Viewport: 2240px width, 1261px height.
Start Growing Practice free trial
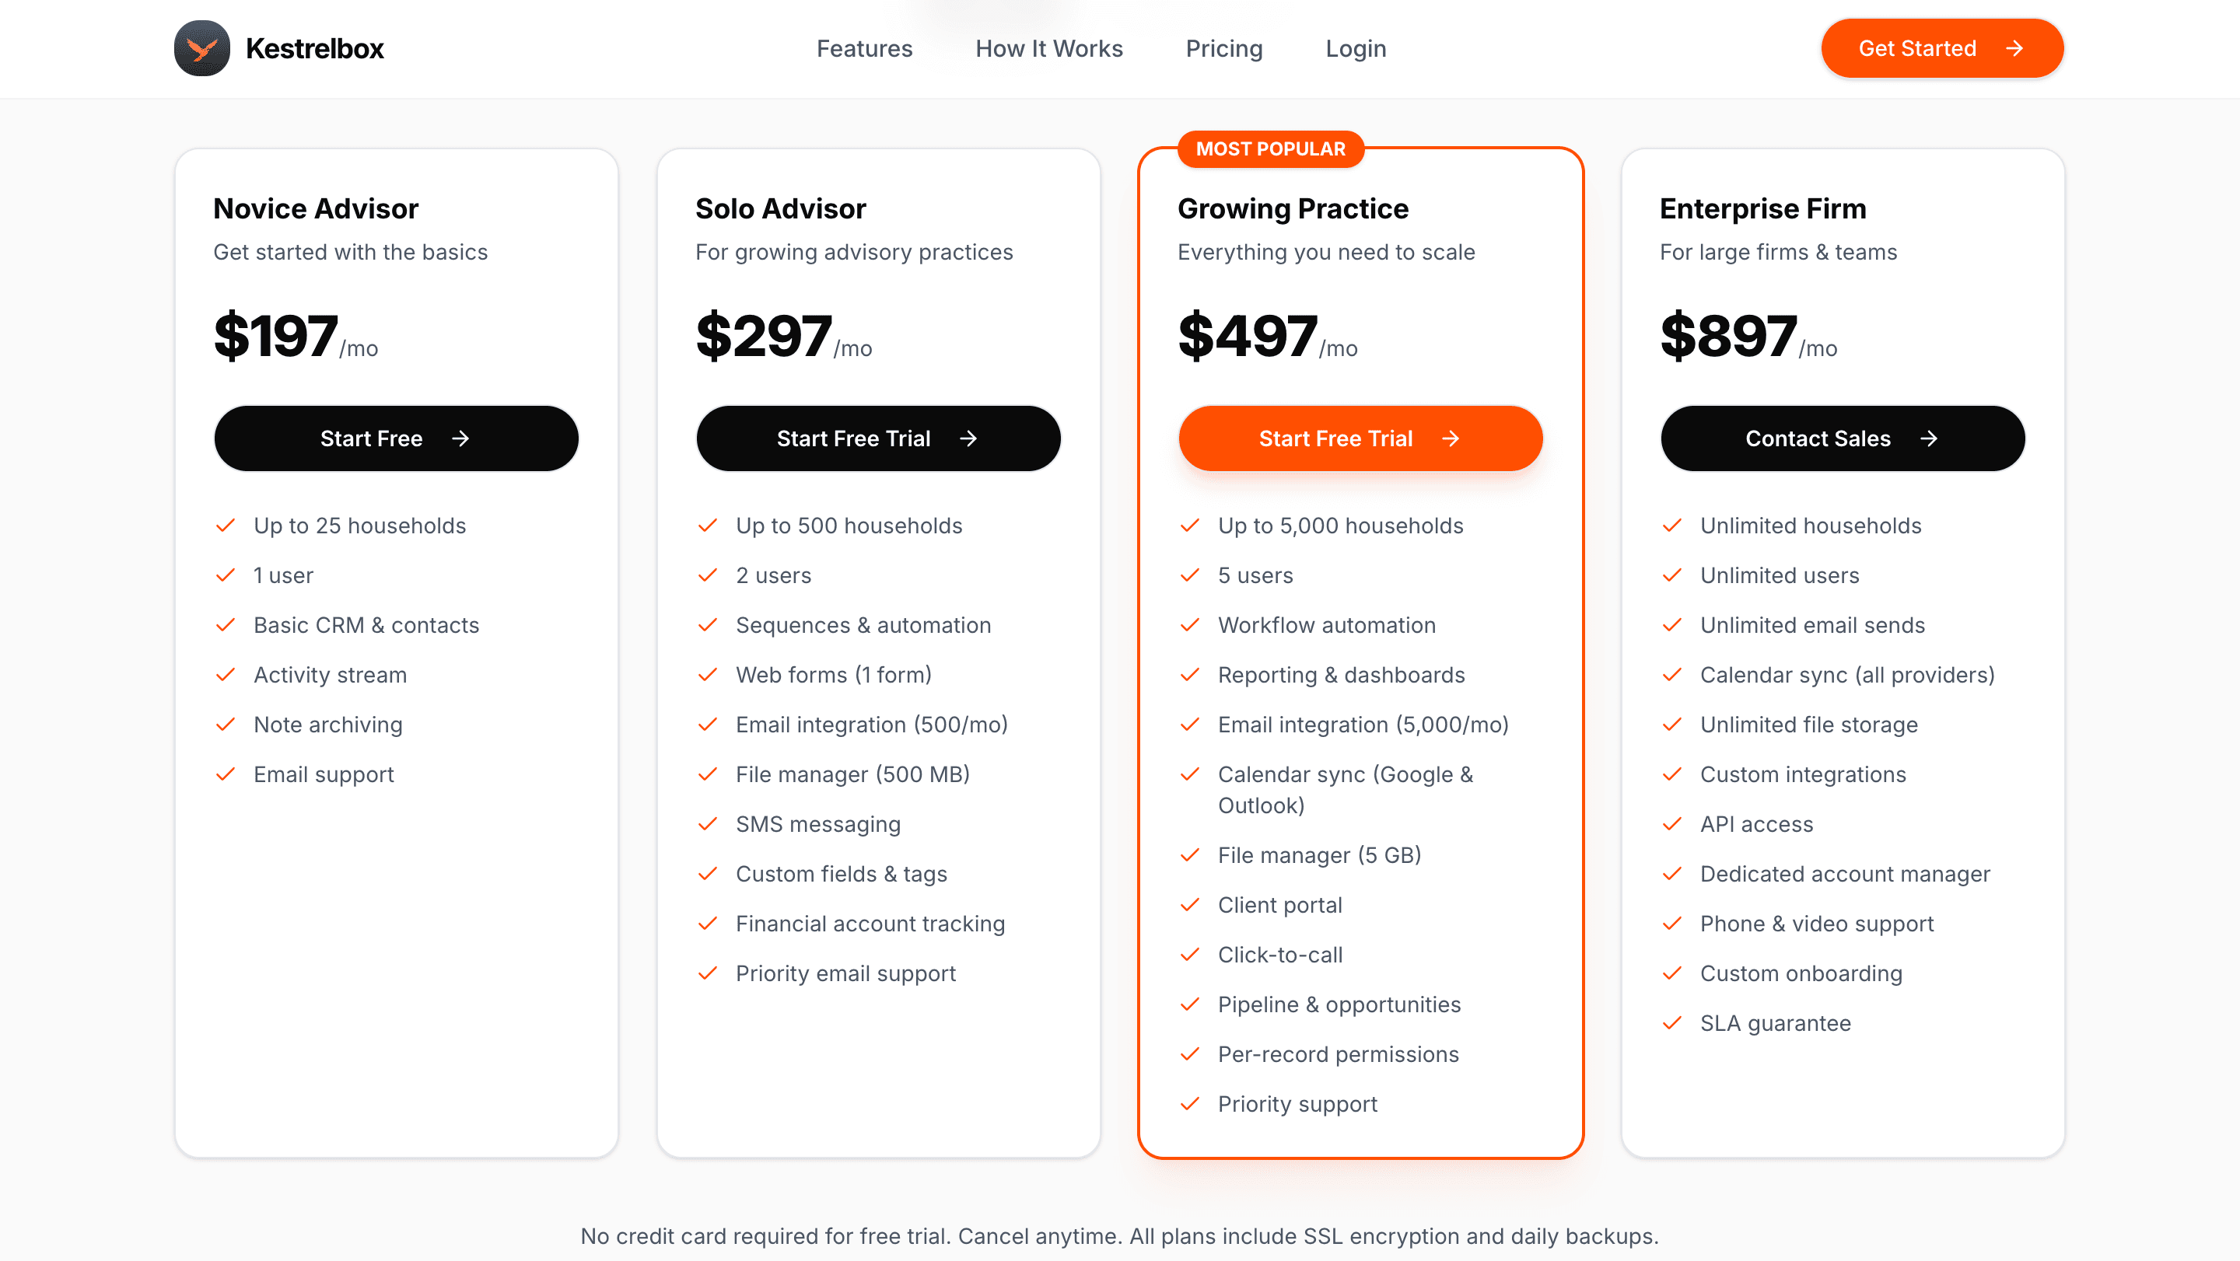pos(1360,439)
